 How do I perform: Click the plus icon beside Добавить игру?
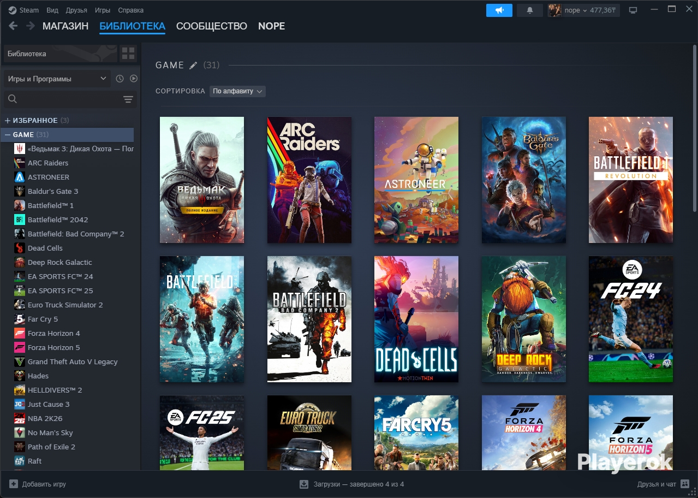(14, 484)
